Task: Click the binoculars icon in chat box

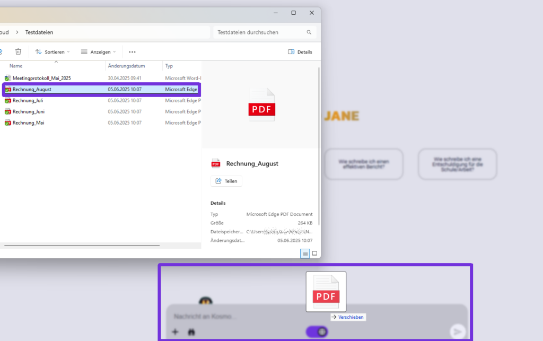Action: [191, 332]
